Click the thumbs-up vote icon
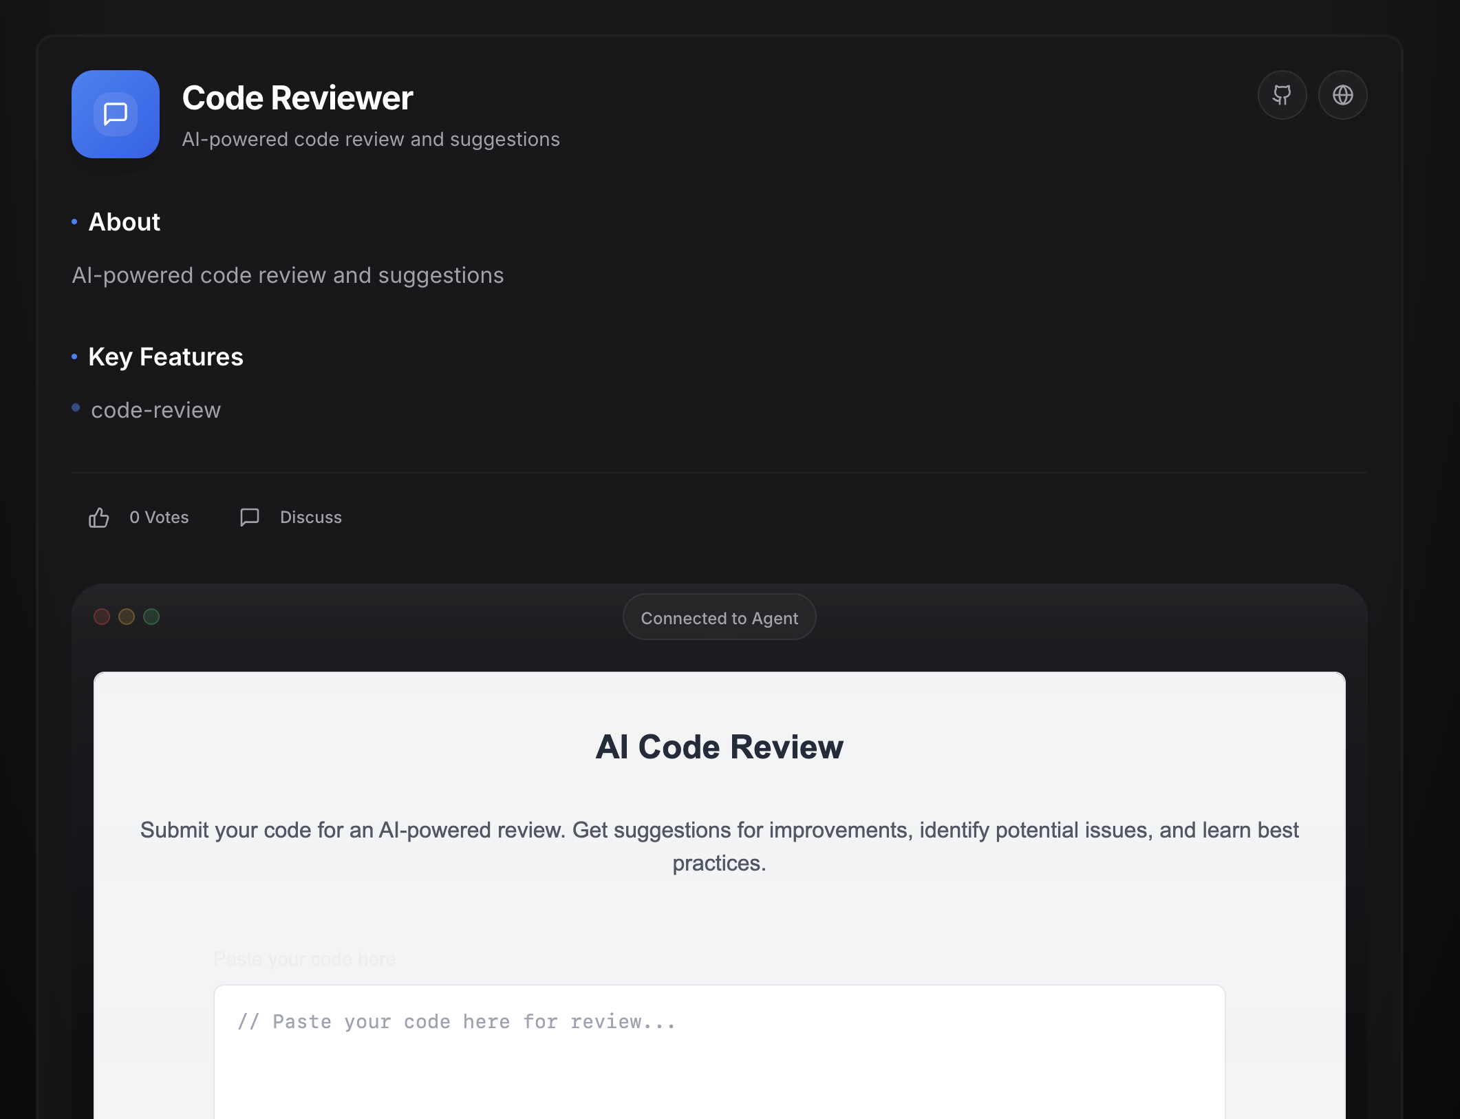Image resolution: width=1460 pixels, height=1119 pixels. click(99, 518)
